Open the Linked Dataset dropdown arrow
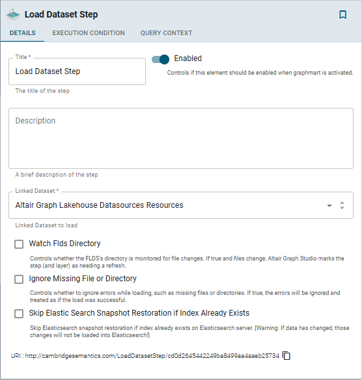The height and width of the screenshot is (380, 362). coord(329,205)
